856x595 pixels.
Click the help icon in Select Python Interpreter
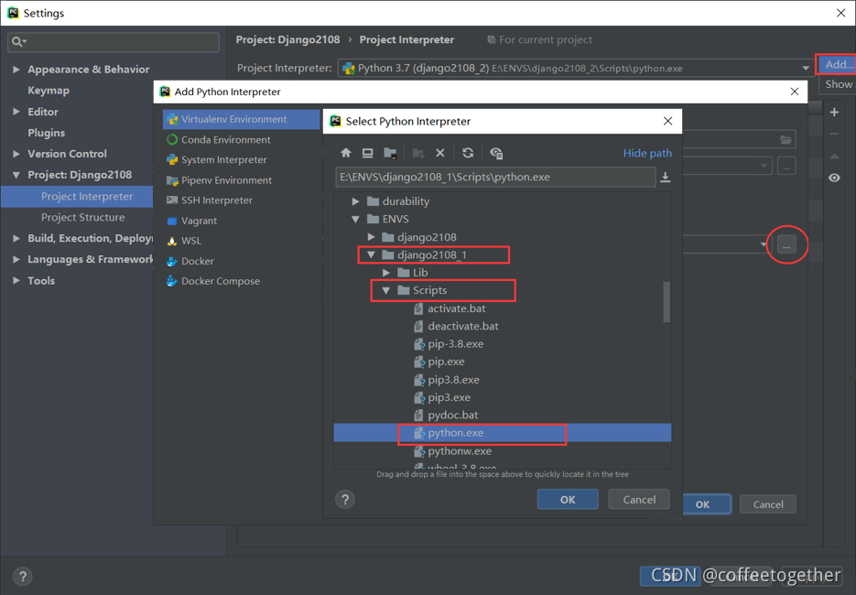point(345,499)
